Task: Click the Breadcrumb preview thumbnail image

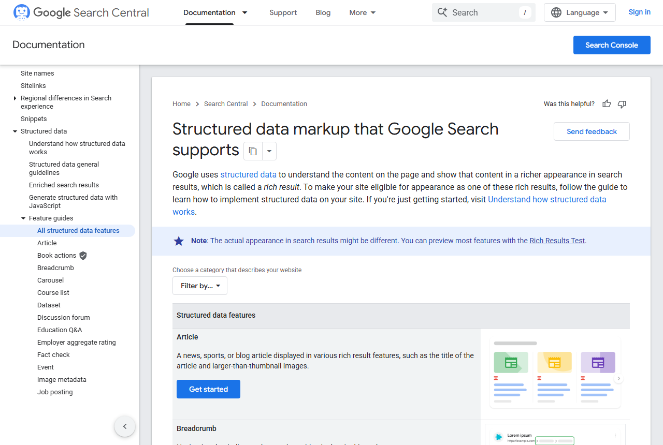Action: [x=555, y=435]
